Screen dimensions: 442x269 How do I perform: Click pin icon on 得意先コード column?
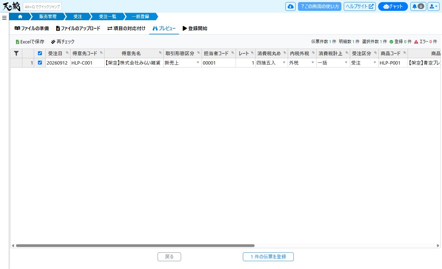[101, 53]
